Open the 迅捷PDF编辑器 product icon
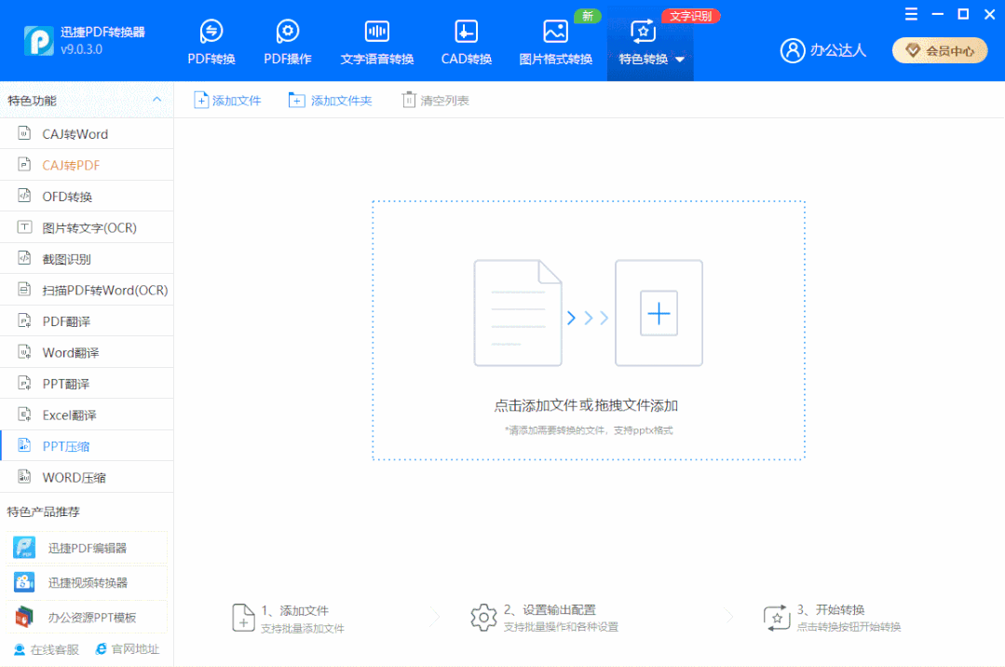Image resolution: width=1005 pixels, height=667 pixels. coord(23,549)
